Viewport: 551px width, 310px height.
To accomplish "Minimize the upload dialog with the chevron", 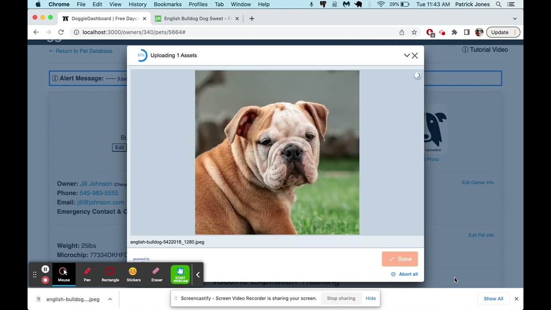I will pyautogui.click(x=407, y=56).
